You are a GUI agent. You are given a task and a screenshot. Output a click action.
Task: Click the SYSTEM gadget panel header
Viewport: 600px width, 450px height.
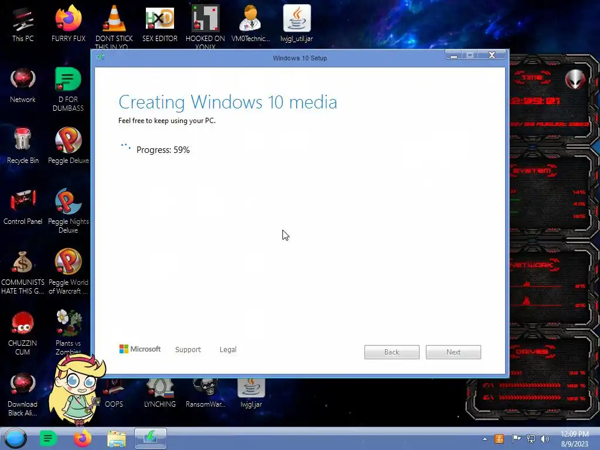tap(532, 171)
